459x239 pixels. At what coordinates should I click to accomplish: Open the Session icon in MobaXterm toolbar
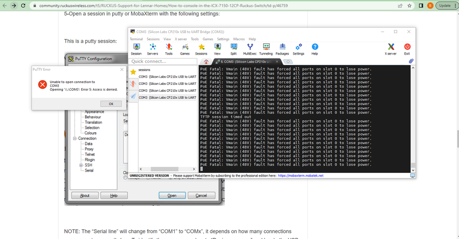[x=136, y=49]
